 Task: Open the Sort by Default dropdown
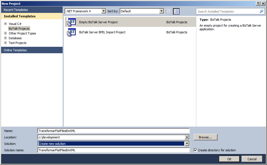click(x=161, y=11)
